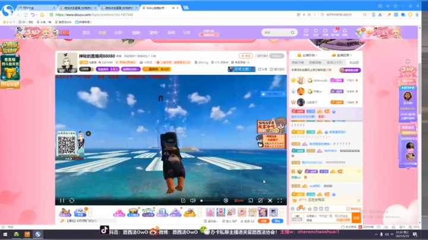Select the last tab in the chat panel
Viewport: 428px width, 240px height.
point(354,62)
